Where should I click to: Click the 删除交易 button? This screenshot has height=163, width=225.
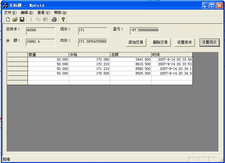coord(161,43)
